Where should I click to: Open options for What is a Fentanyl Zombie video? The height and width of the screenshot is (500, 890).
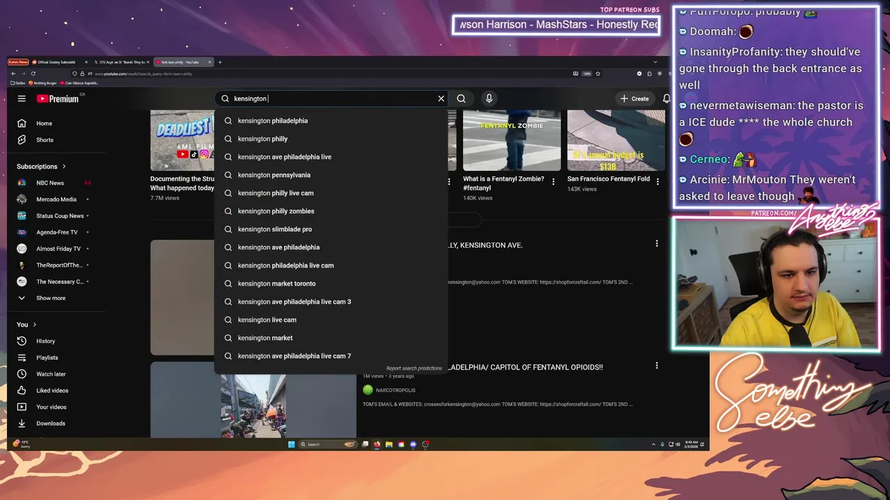coord(553,181)
